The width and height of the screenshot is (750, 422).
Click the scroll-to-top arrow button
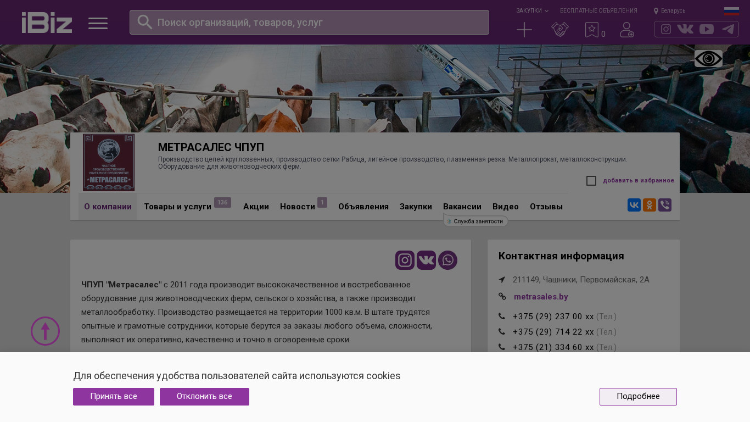(x=45, y=331)
